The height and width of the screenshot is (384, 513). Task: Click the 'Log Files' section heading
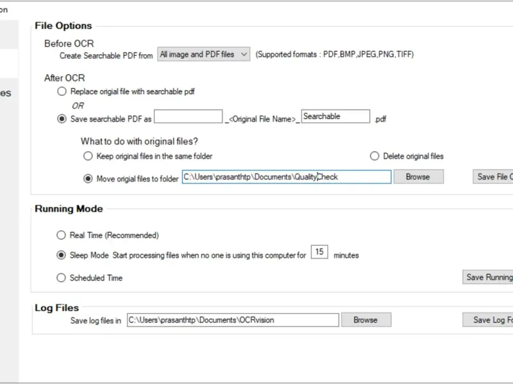(56, 308)
